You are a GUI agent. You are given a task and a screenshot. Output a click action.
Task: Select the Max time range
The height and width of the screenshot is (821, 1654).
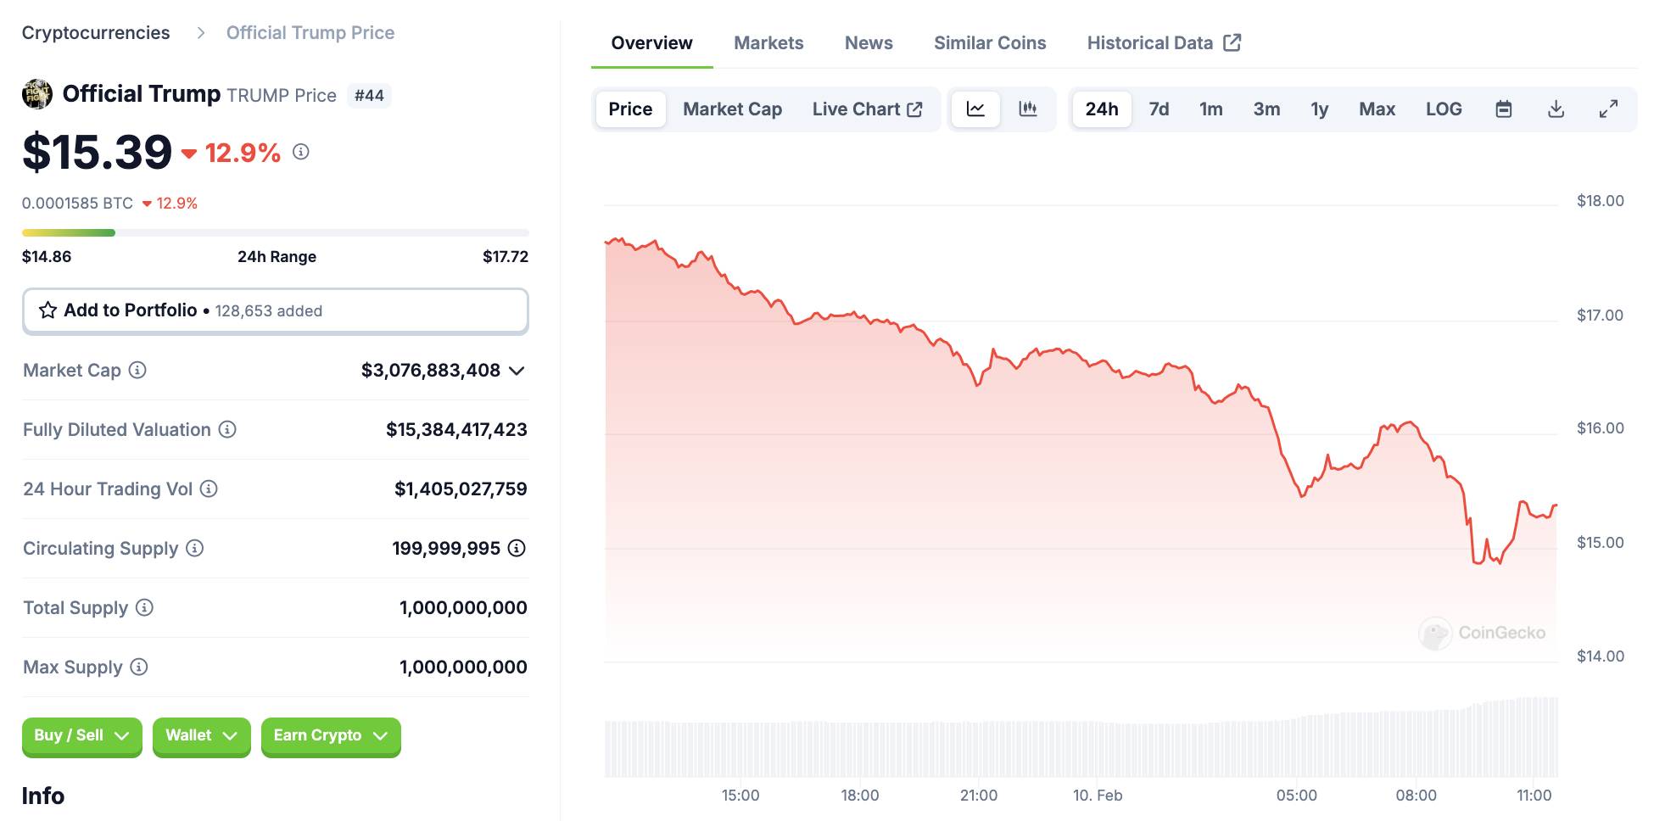(x=1377, y=109)
